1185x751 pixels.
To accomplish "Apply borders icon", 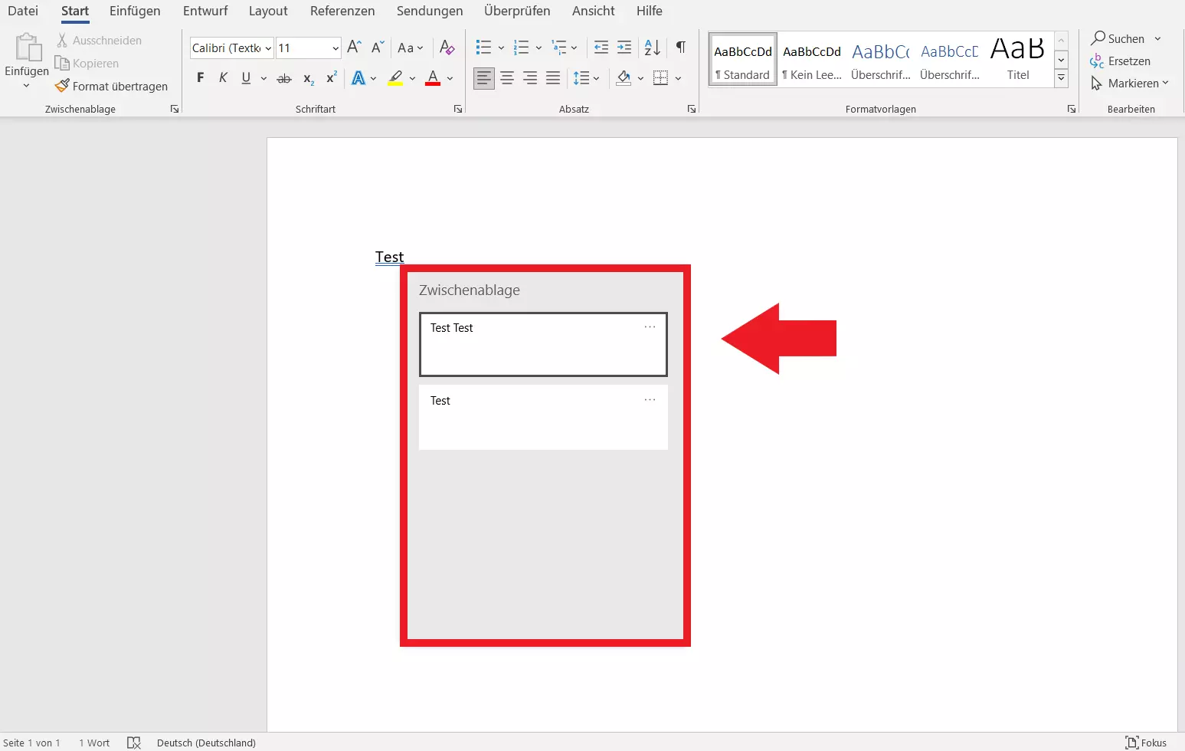I will click(661, 78).
